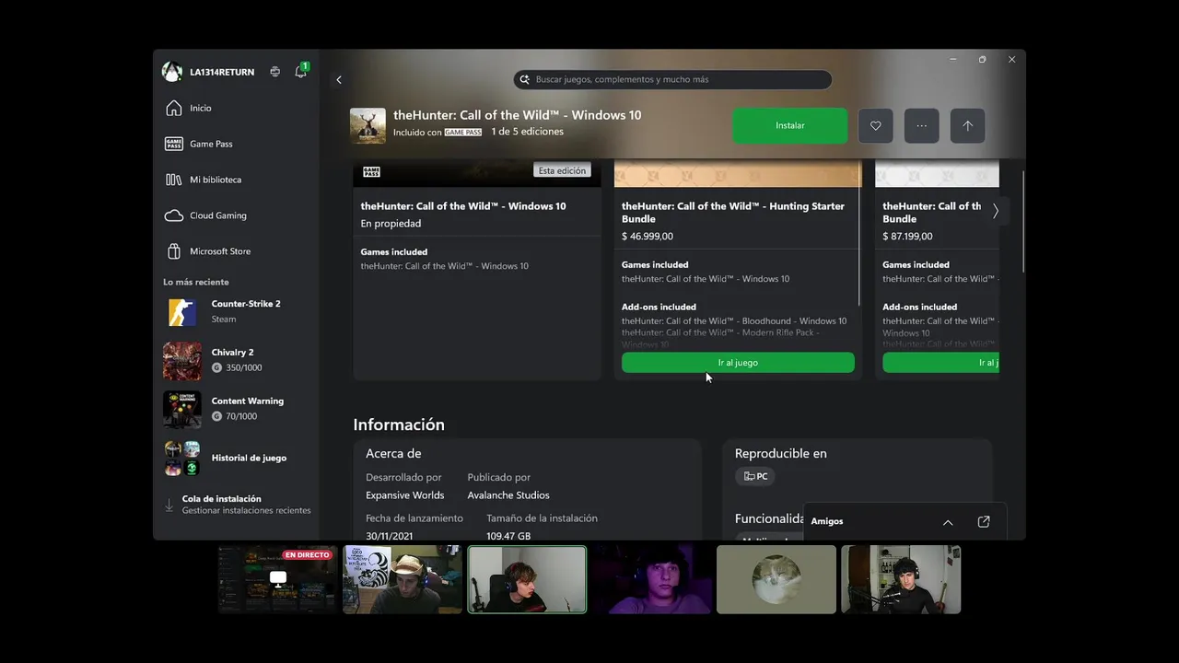Viewport: 1179px width, 663px height.
Task: Open the notifications bell icon
Action: pyautogui.click(x=300, y=72)
